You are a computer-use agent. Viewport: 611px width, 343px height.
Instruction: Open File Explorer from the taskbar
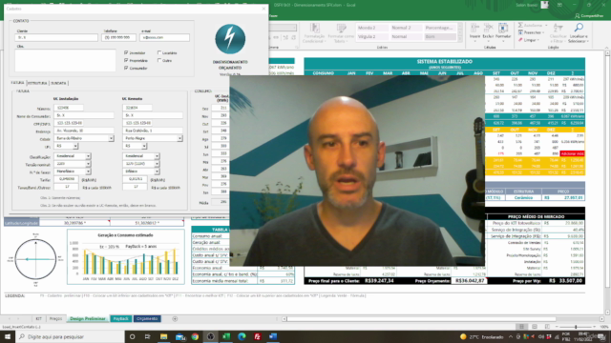pos(163,336)
